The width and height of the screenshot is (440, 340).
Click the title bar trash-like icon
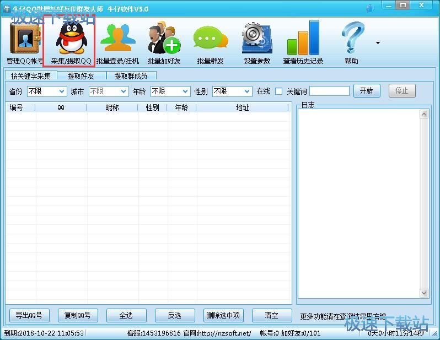[371, 8]
